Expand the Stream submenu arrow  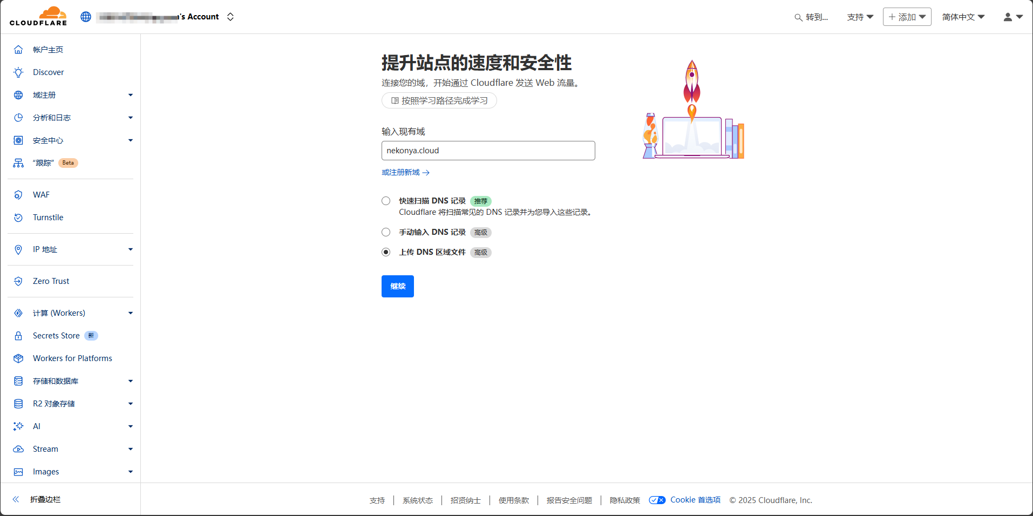[x=131, y=449]
